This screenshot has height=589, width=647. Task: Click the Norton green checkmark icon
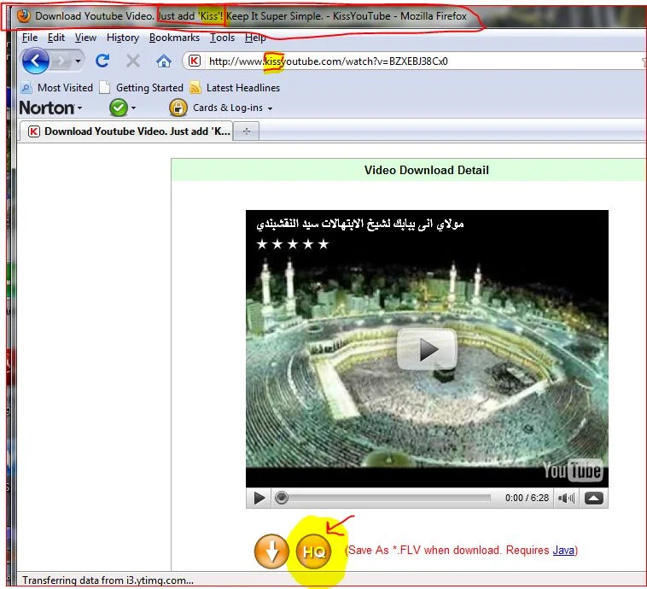point(118,108)
